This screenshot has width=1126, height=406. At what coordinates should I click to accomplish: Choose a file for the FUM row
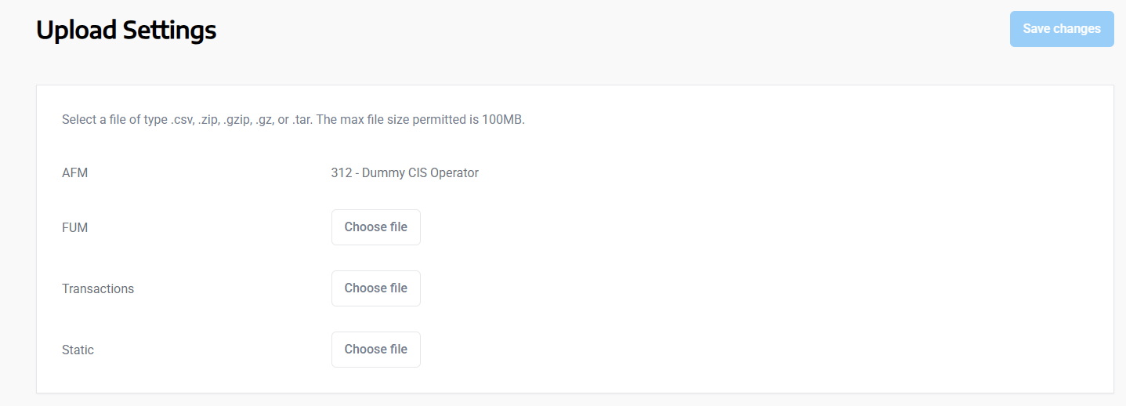click(375, 227)
